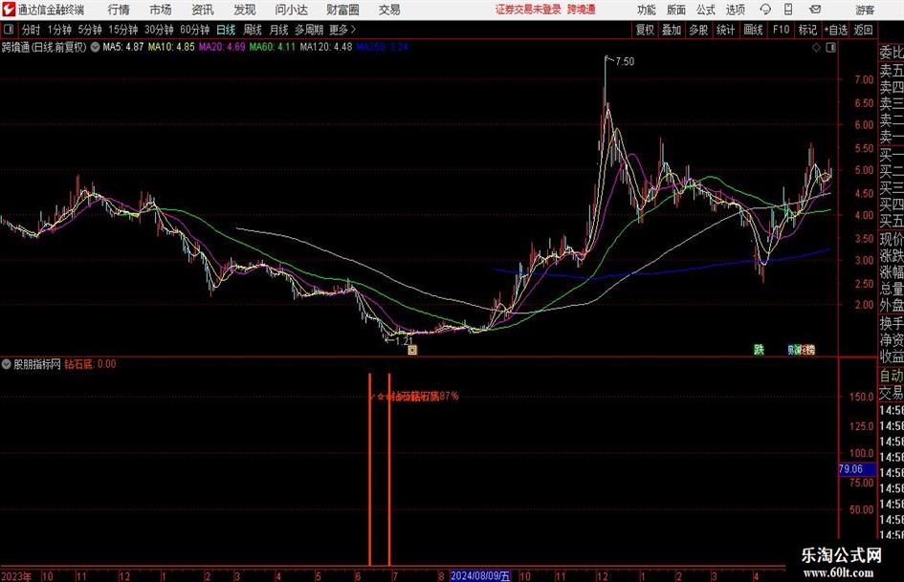Open the 版面 menu
Image resolution: width=904 pixels, height=582 pixels.
(676, 10)
